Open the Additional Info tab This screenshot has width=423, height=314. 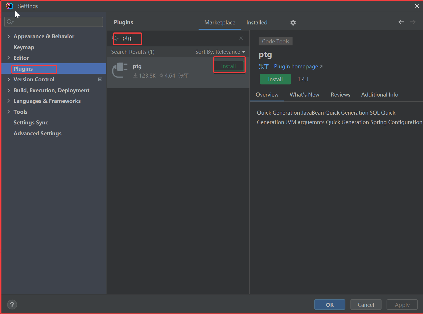point(380,95)
